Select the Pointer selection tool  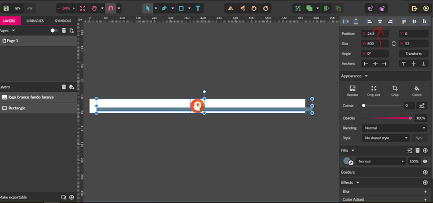tap(148, 8)
